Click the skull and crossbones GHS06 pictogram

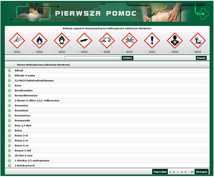[129, 41]
